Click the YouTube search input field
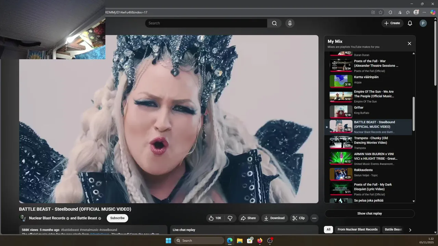The width and height of the screenshot is (438, 246). [206, 23]
